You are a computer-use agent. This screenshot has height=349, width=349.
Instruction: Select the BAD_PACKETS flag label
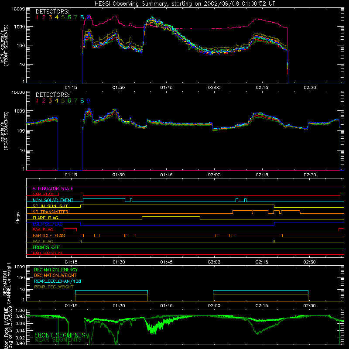[48, 253]
